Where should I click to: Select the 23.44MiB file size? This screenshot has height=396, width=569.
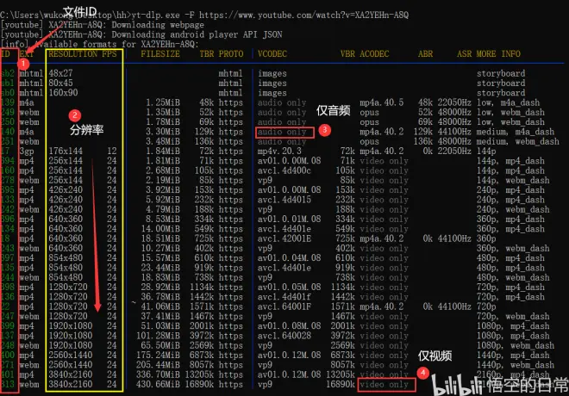tap(160, 268)
